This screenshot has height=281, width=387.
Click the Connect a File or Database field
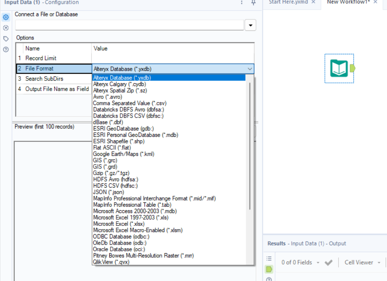point(130,25)
